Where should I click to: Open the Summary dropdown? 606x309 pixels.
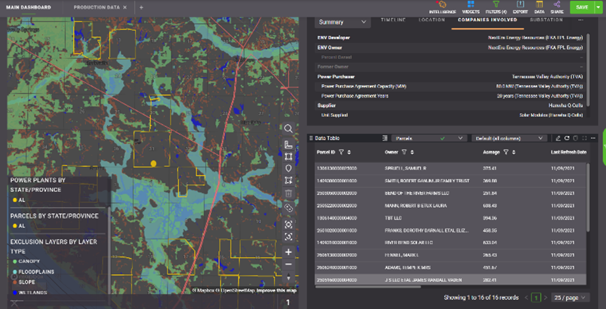point(342,22)
